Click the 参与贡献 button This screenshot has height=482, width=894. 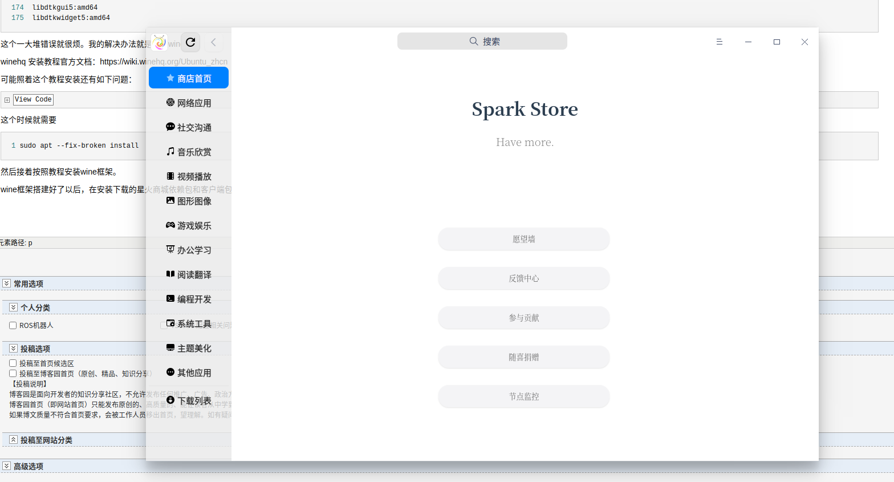(x=524, y=318)
